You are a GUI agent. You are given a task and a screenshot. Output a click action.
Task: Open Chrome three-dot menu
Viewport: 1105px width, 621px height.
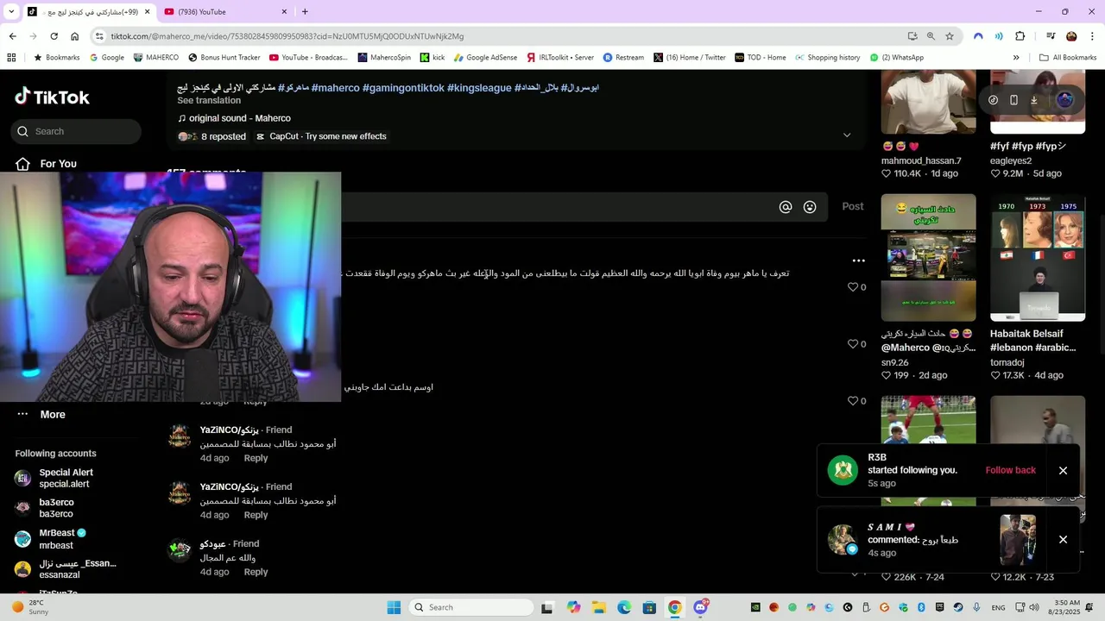click(1093, 36)
